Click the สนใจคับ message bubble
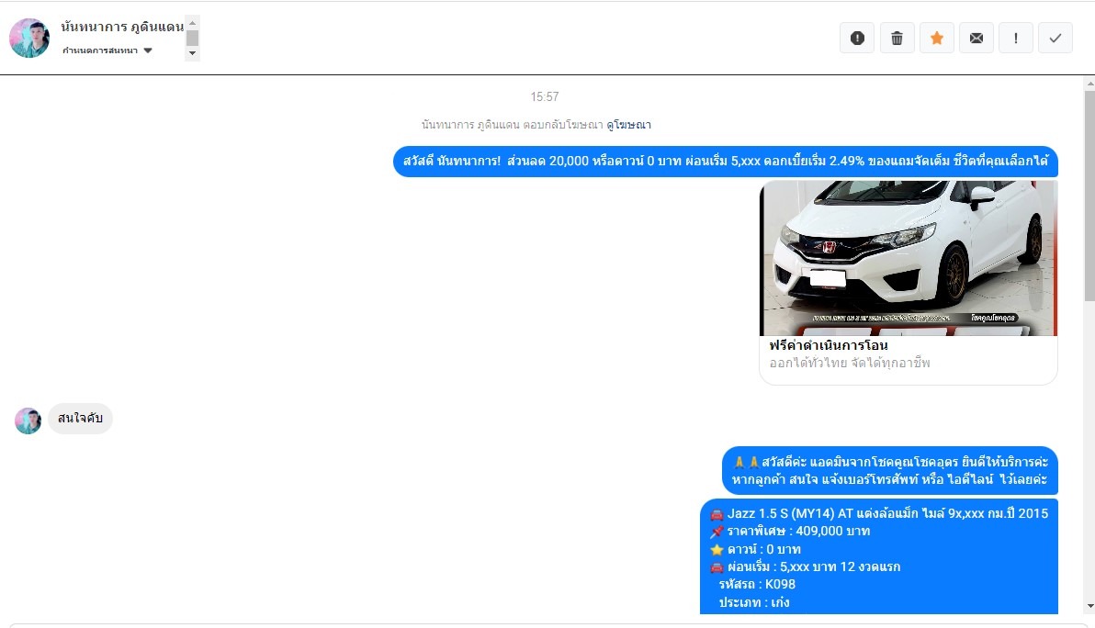1095x628 pixels. click(80, 418)
